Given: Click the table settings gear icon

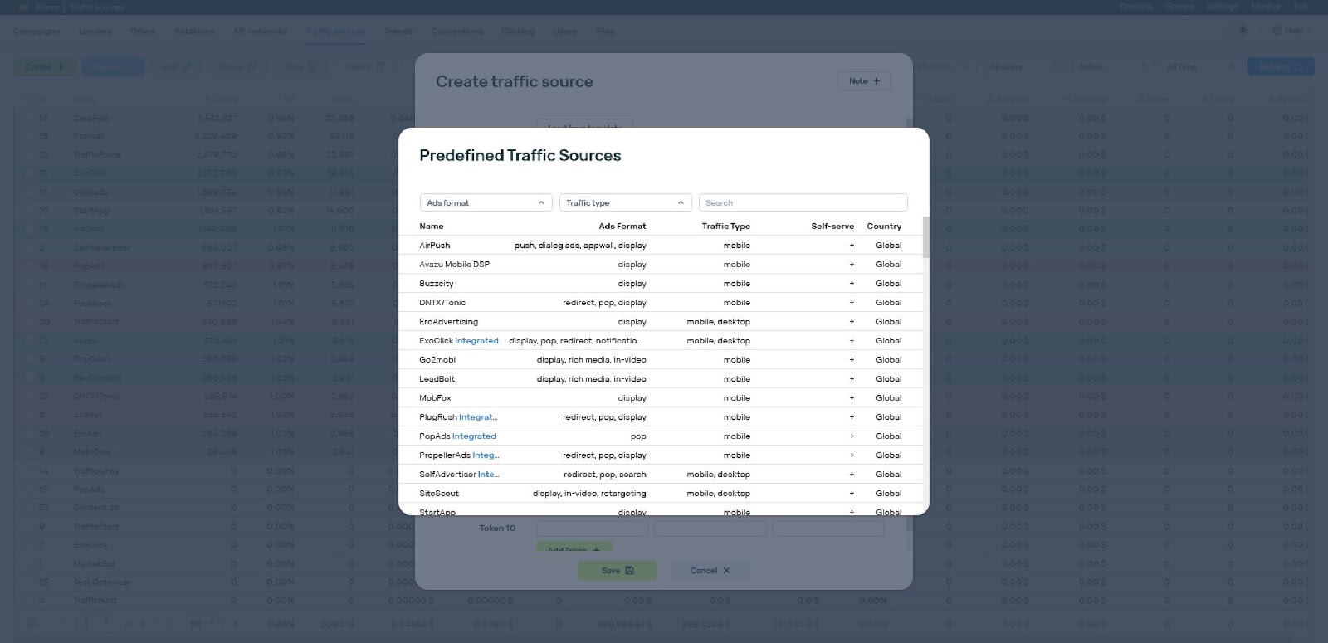Looking at the screenshot, I should coord(32,623).
